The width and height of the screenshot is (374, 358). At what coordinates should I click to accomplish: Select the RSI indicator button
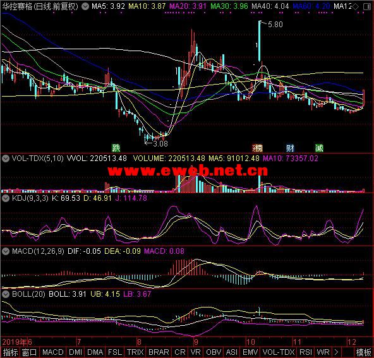pos(306,352)
